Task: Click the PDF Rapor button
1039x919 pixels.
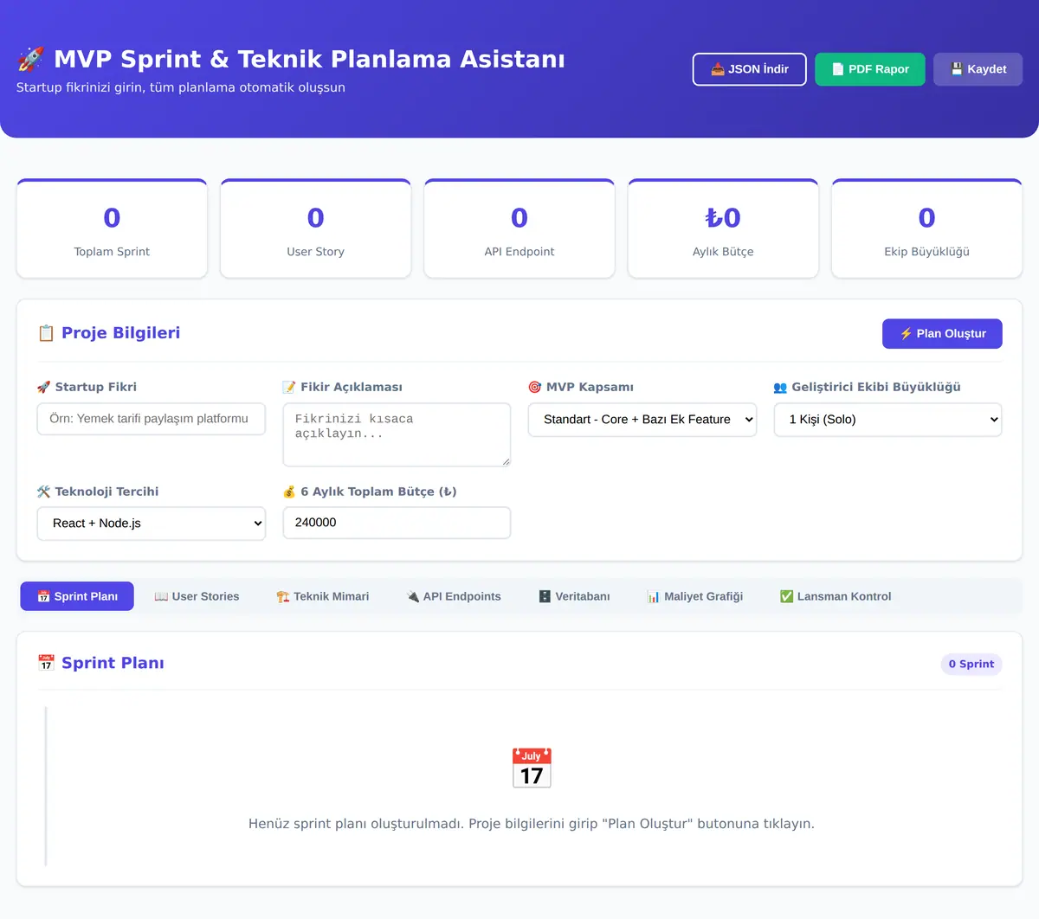Action: click(x=870, y=69)
